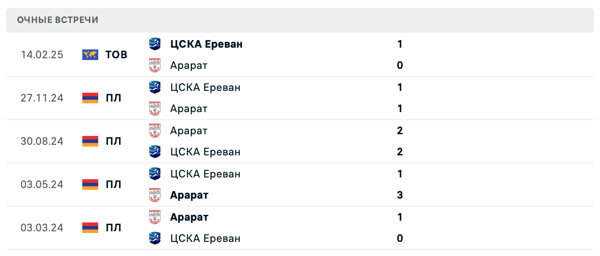Open Арарат team from 03.03.24 match

tap(189, 217)
